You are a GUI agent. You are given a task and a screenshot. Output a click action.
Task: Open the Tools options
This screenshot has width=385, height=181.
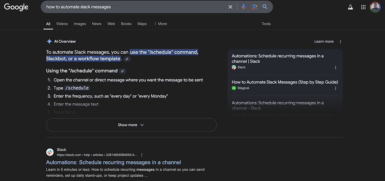(266, 24)
